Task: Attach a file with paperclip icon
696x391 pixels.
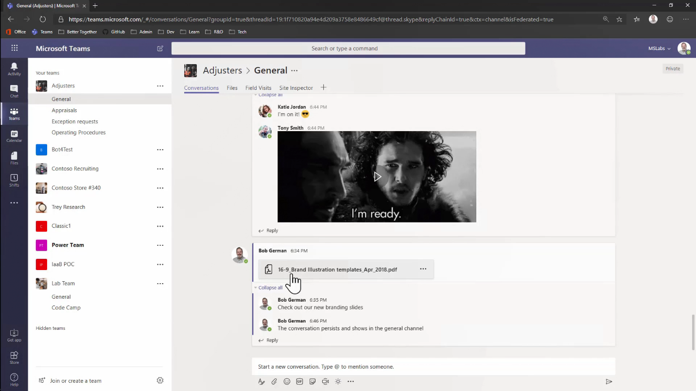Action: pyautogui.click(x=274, y=382)
